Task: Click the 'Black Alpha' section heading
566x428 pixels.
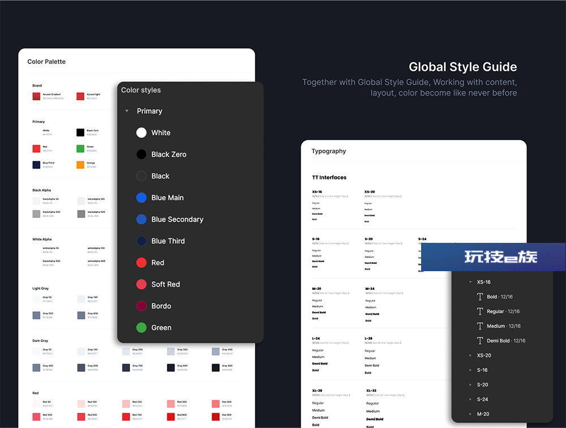Action: 41,190
